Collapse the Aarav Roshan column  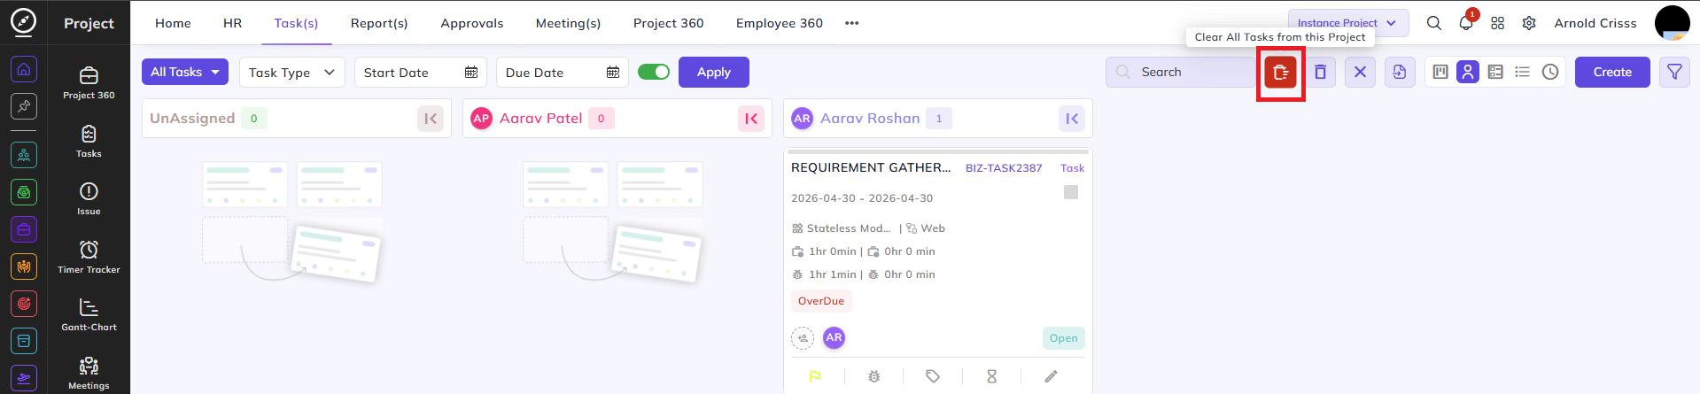1072,119
